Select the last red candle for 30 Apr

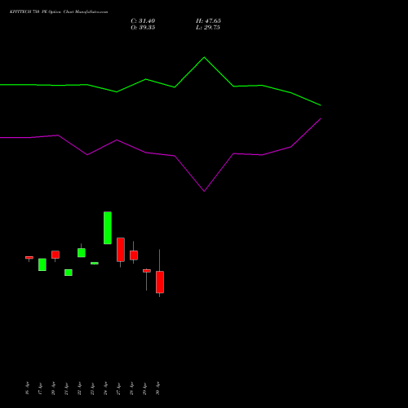[x=160, y=282]
